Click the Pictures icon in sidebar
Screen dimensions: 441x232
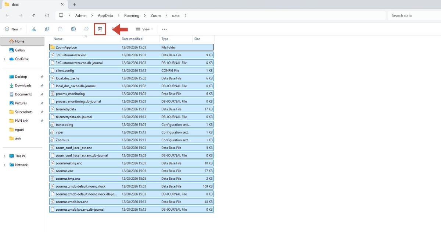[11, 103]
